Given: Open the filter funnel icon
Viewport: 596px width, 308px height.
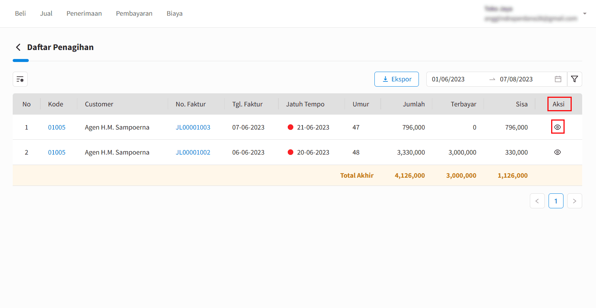Looking at the screenshot, I should tap(574, 79).
